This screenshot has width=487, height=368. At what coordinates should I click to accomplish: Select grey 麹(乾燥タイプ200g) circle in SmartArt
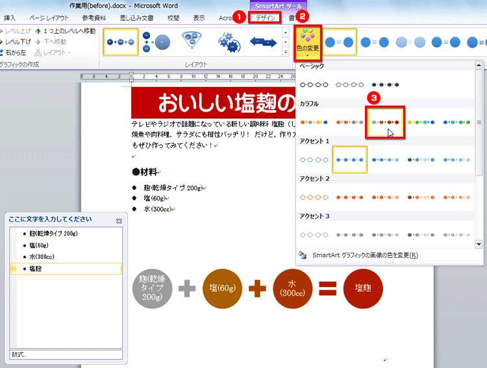click(152, 288)
